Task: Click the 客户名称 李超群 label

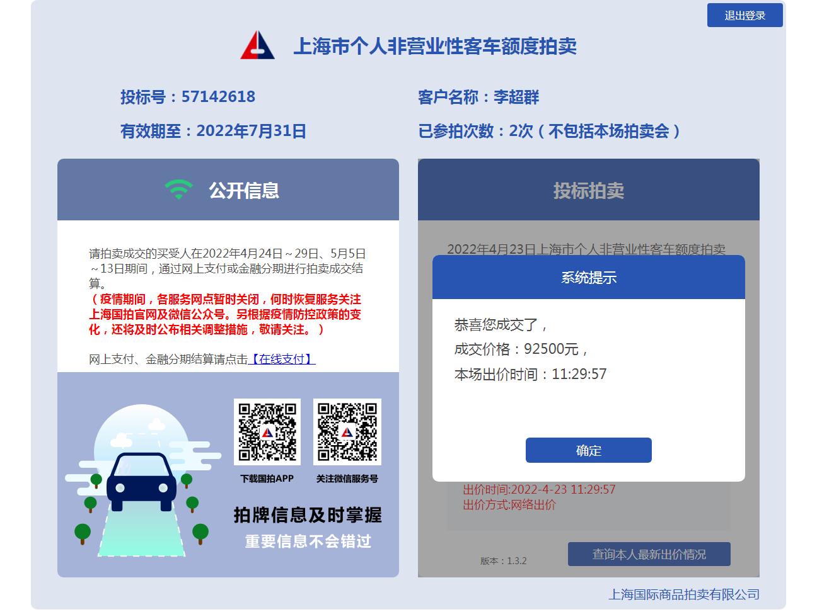Action: click(x=478, y=97)
